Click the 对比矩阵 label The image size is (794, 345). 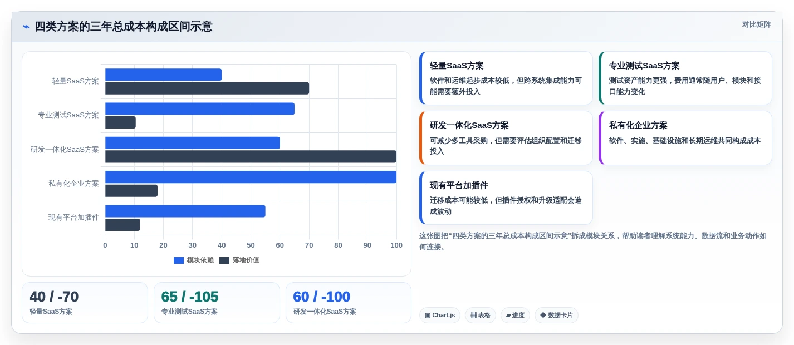[756, 24]
